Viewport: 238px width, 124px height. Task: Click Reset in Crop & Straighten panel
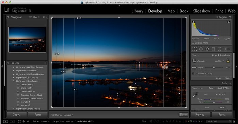pyautogui.click(x=218, y=78)
